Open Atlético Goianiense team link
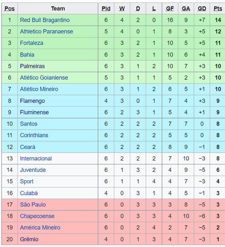The image size is (225, 247). click(x=44, y=78)
